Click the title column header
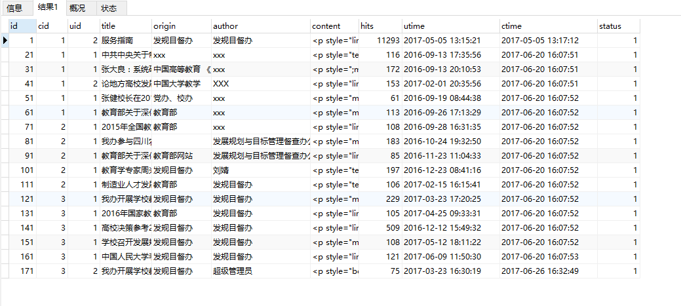This screenshot has width=681, height=306. (125, 26)
